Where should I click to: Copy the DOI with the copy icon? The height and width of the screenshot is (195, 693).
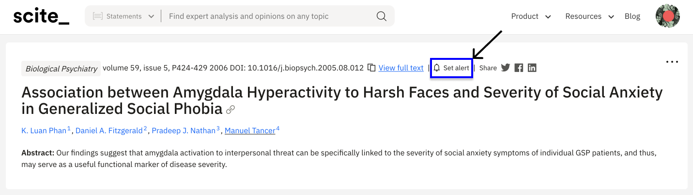[x=371, y=68]
